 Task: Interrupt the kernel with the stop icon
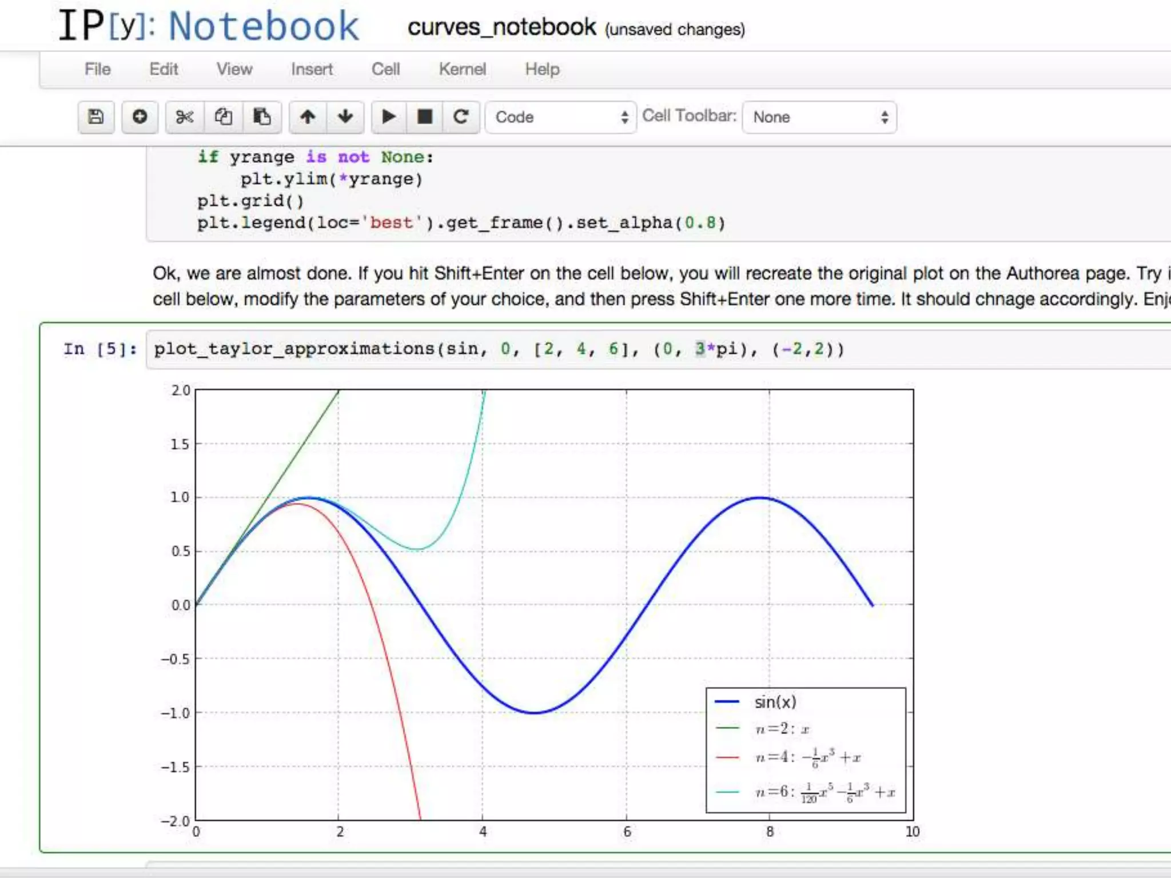(x=425, y=117)
